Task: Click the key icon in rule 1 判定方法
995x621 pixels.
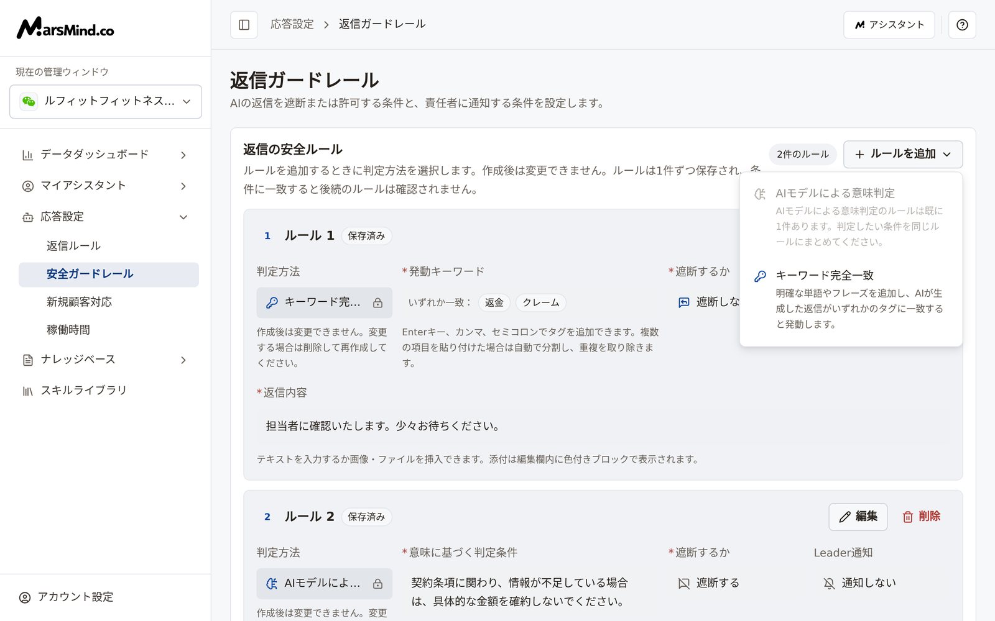Action: point(272,302)
